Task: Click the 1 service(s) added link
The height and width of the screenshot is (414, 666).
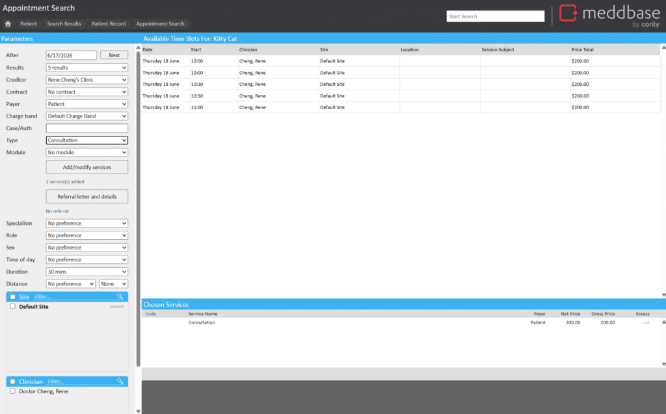Action: coord(65,182)
